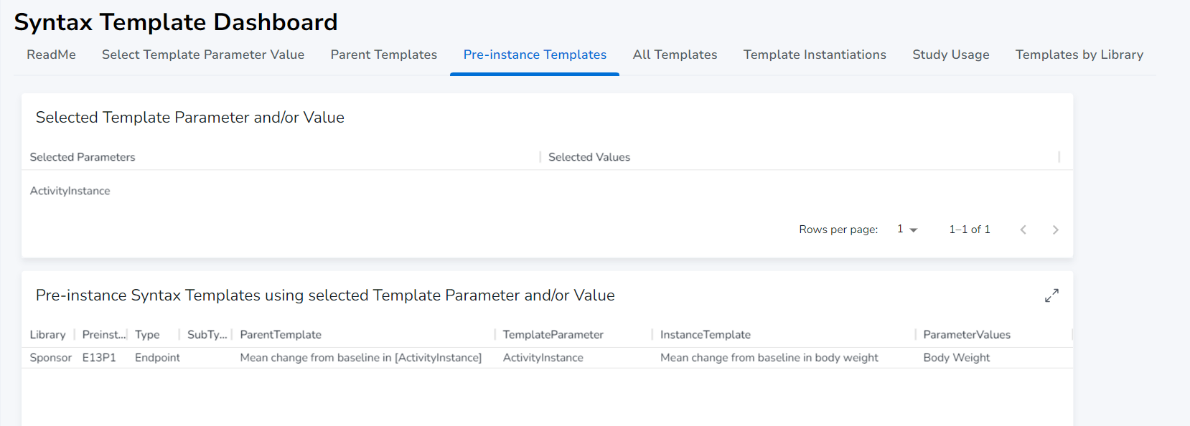This screenshot has width=1190, height=426.
Task: Click the Body Weight parameter value cell
Action: [x=957, y=358]
